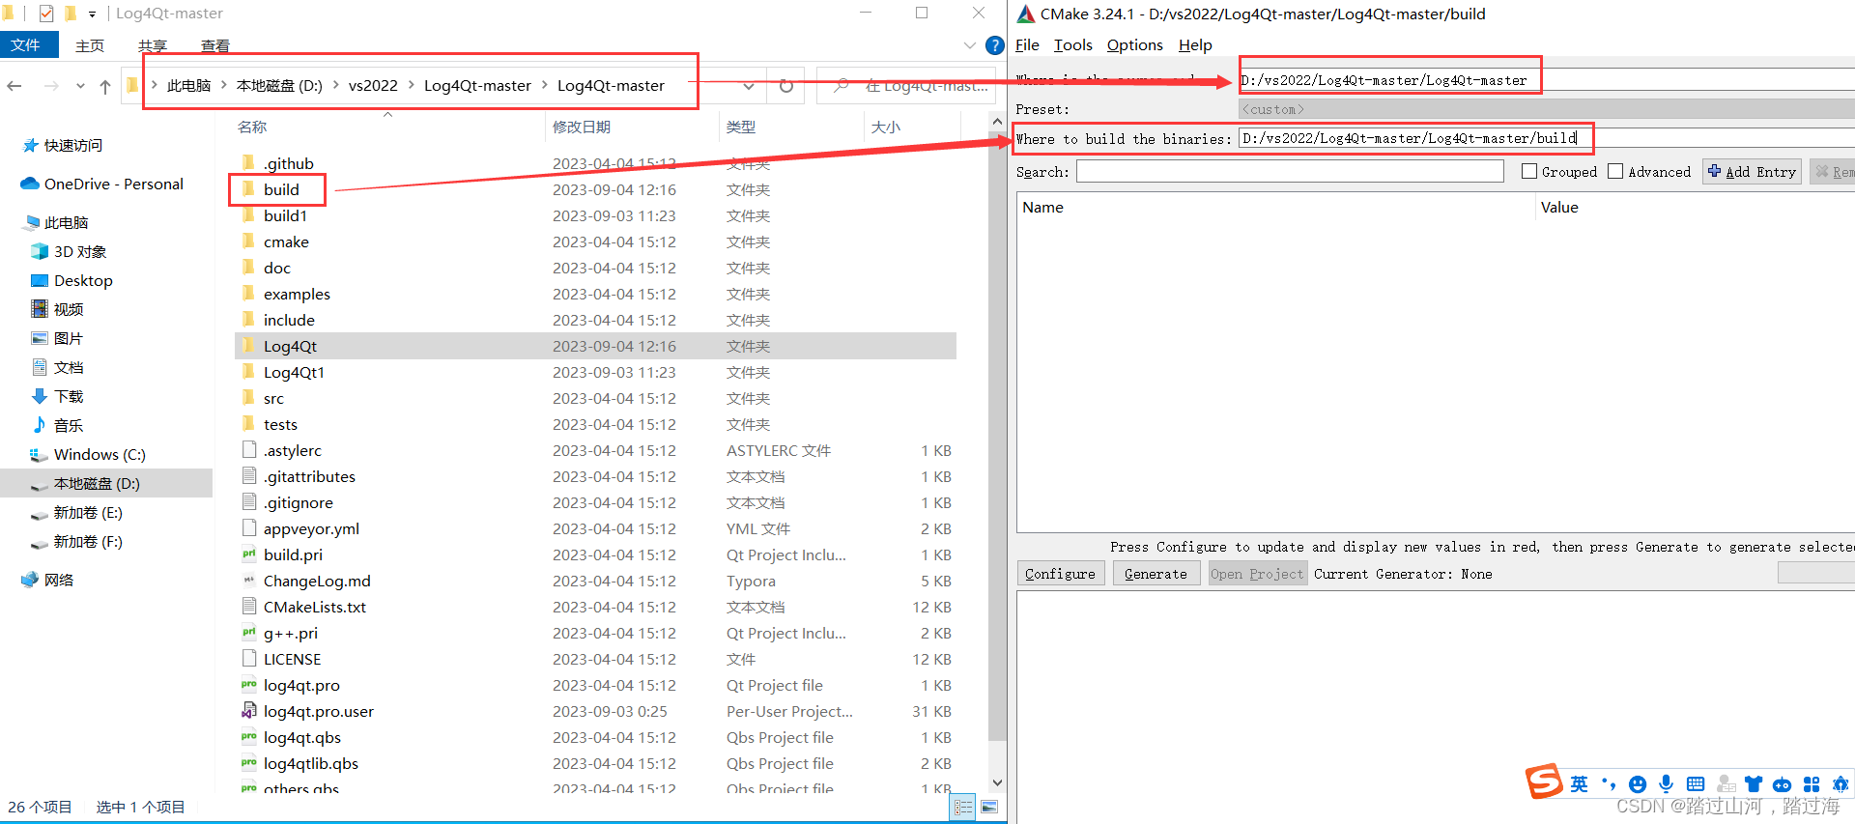Switch to details view icon
The width and height of the screenshot is (1855, 824).
coord(963,808)
